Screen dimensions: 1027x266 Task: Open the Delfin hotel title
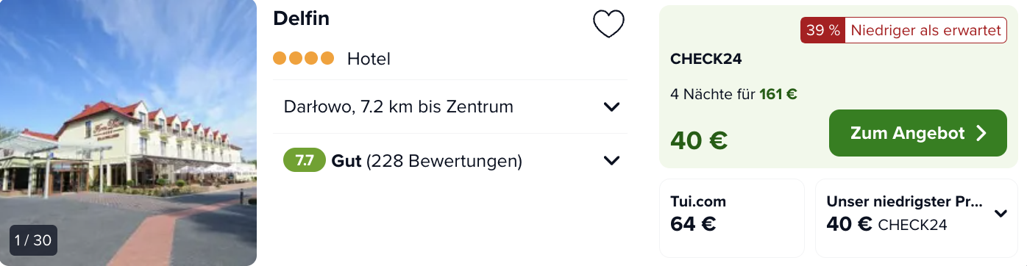(x=301, y=19)
